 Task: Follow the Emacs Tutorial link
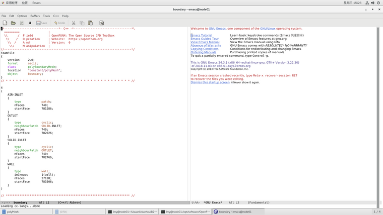pos(202,36)
